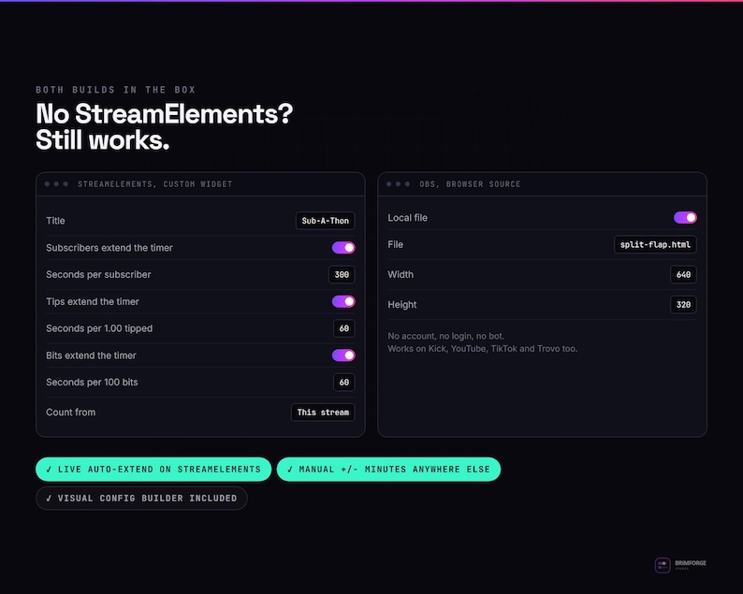Screen dimensions: 743x594
Task: Click 'Count from' label
Action: pyautogui.click(x=70, y=413)
